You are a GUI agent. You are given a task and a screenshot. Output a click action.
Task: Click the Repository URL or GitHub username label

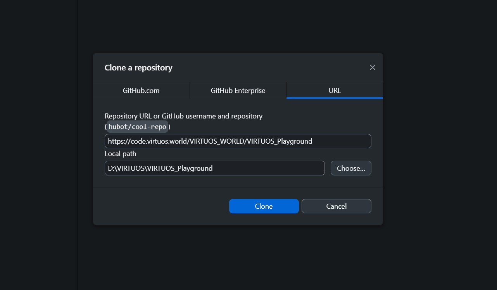pos(183,116)
